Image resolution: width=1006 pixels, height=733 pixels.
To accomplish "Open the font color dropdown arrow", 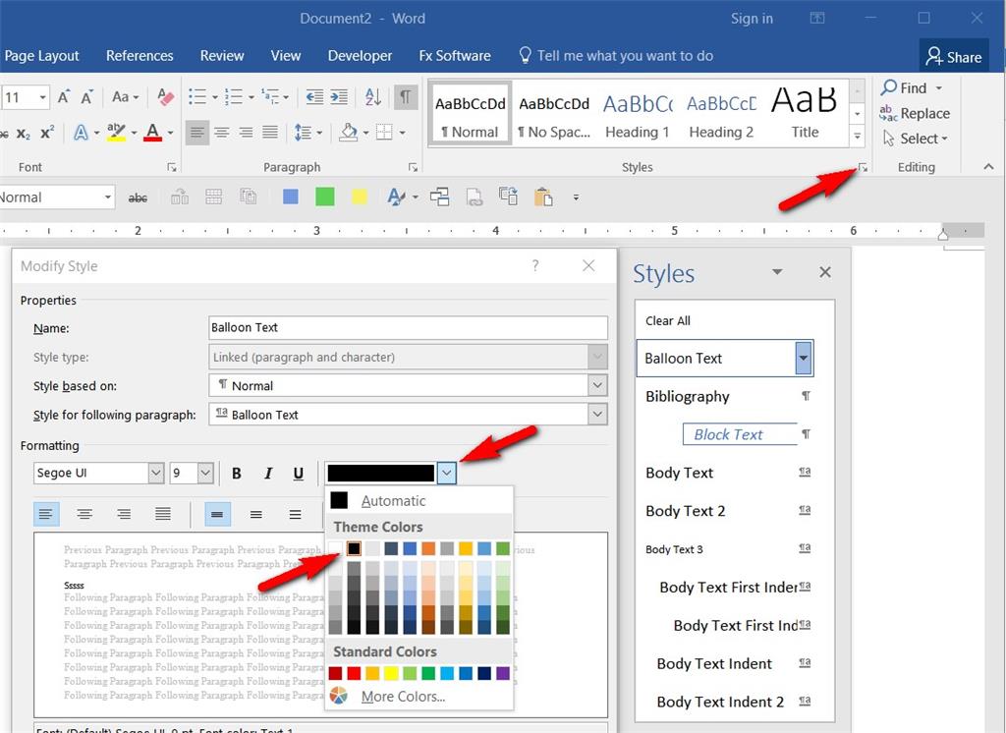I will 447,474.
